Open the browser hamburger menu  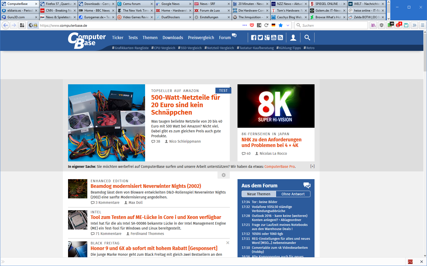tap(422, 25)
